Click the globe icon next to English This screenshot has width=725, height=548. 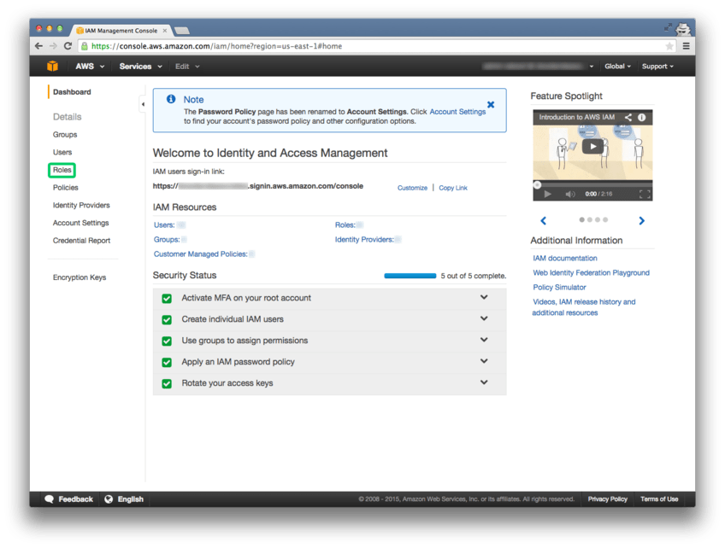(x=109, y=499)
